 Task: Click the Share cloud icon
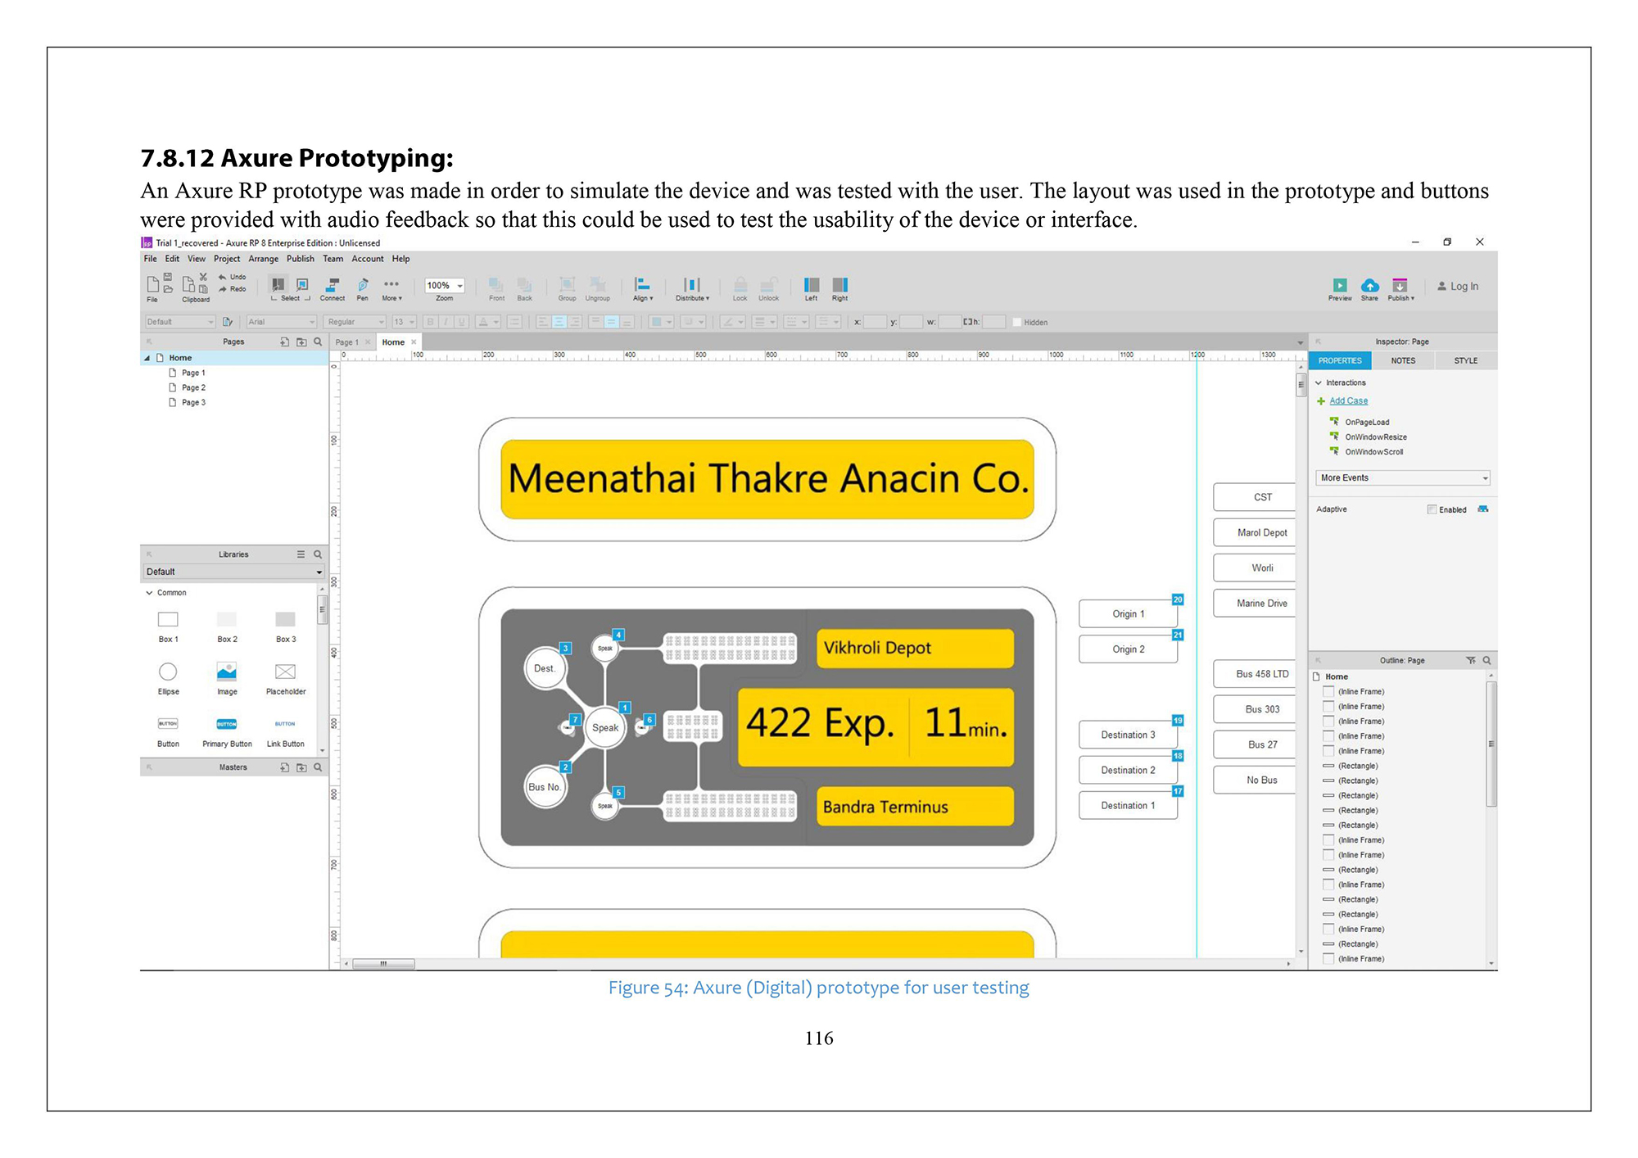click(1369, 285)
